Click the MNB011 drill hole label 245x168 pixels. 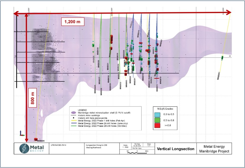tap(157, 88)
